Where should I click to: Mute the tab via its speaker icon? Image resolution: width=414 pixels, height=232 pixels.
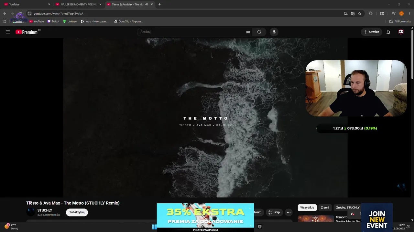[x=147, y=5]
